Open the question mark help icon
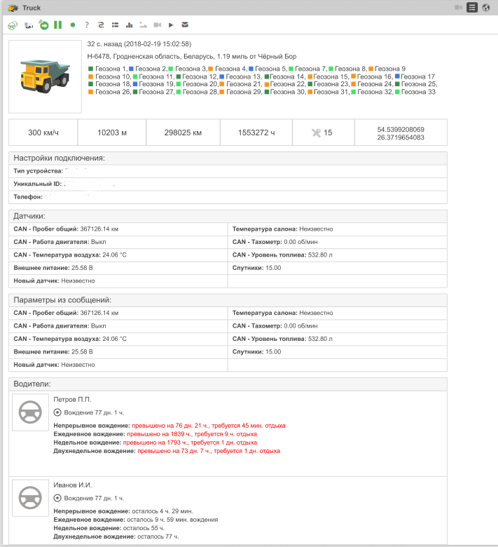498x547 pixels. (87, 25)
